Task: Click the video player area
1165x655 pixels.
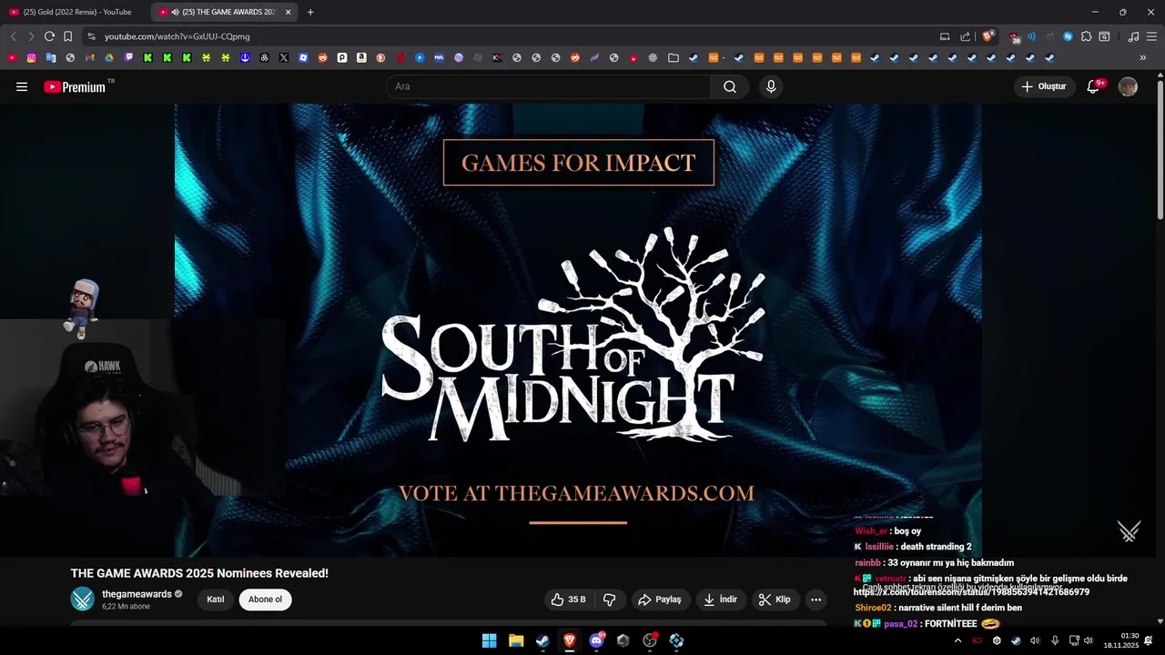Action: (578, 330)
